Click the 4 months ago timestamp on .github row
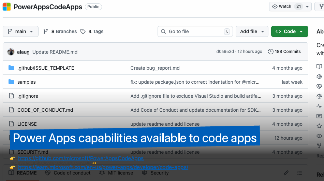324x181 pixels. pyautogui.click(x=287, y=68)
